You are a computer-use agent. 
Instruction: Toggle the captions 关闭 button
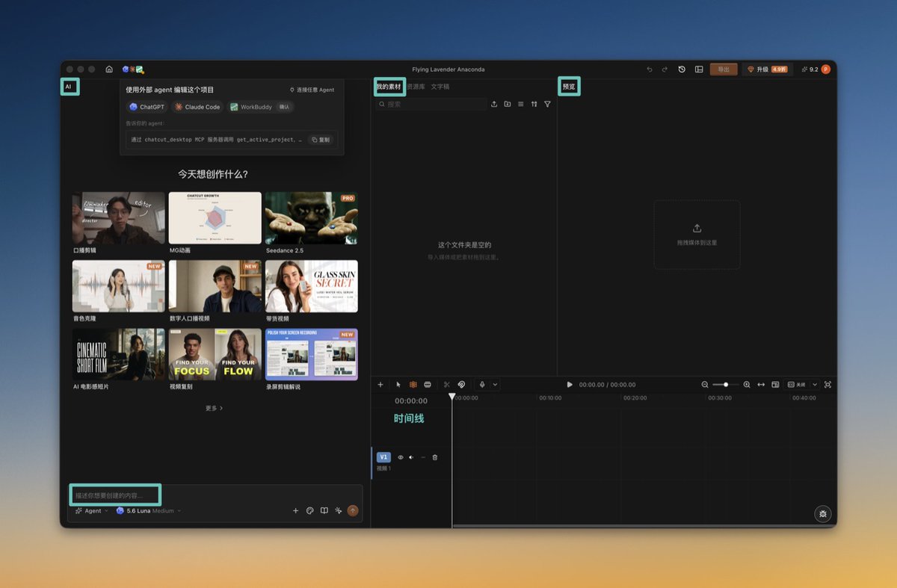point(797,385)
